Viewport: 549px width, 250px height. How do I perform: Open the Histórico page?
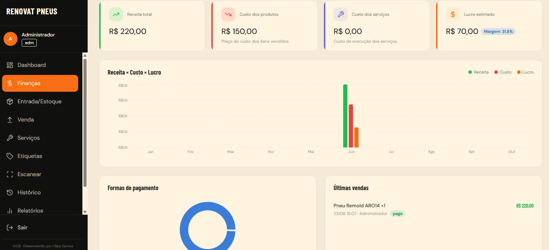(40, 193)
